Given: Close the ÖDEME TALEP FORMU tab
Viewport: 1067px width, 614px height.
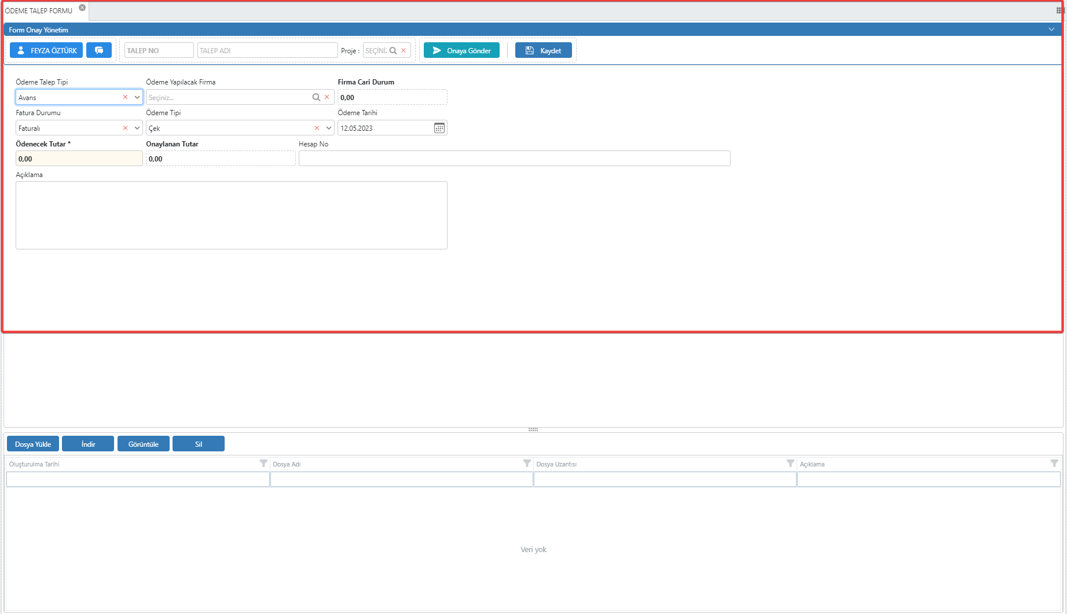Looking at the screenshot, I should tap(82, 8).
